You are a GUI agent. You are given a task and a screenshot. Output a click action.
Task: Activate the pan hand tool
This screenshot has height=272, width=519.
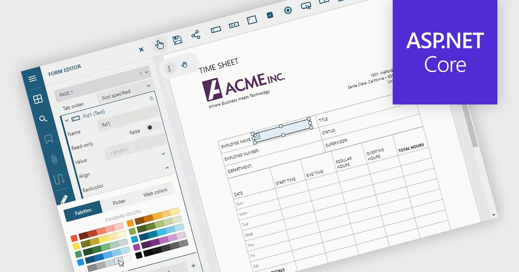[x=184, y=65]
